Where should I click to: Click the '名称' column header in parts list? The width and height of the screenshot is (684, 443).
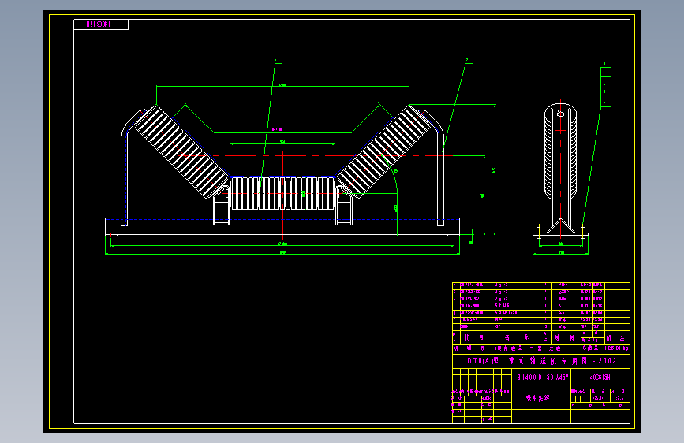tap(518, 338)
